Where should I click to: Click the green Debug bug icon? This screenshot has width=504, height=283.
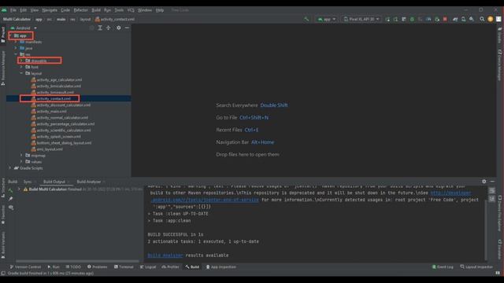pyautogui.click(x=412, y=19)
